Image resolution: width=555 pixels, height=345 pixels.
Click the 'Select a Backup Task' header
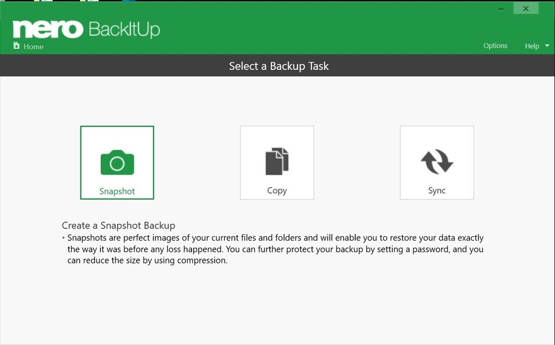279,66
